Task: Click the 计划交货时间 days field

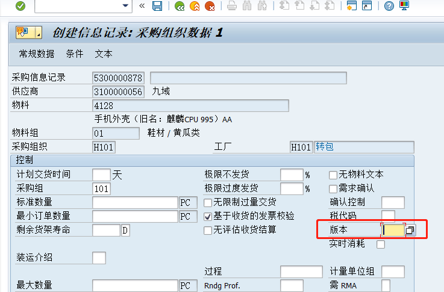Action: [101, 175]
